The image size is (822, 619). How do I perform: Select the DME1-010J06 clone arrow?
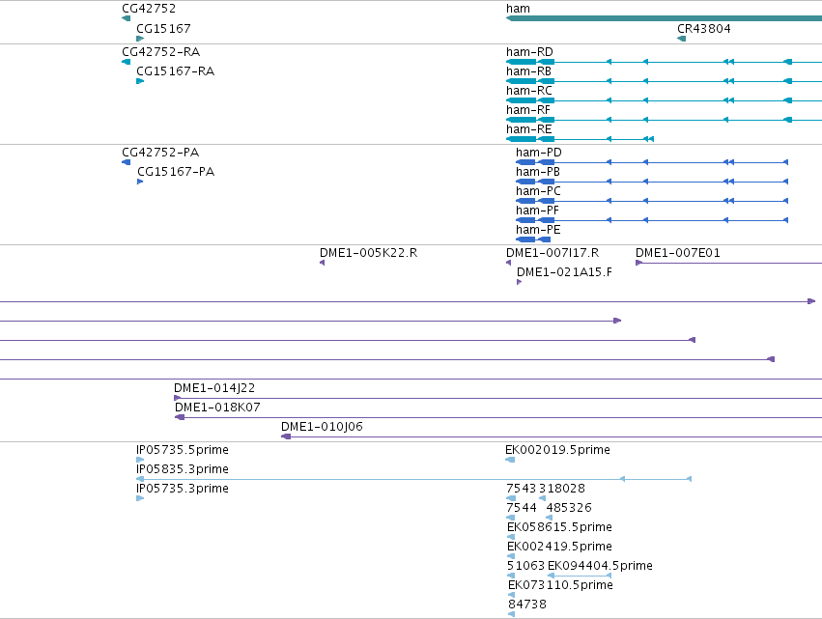pyautogui.click(x=286, y=436)
